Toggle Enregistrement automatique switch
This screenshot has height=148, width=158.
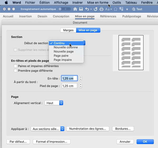tap(65, 9)
